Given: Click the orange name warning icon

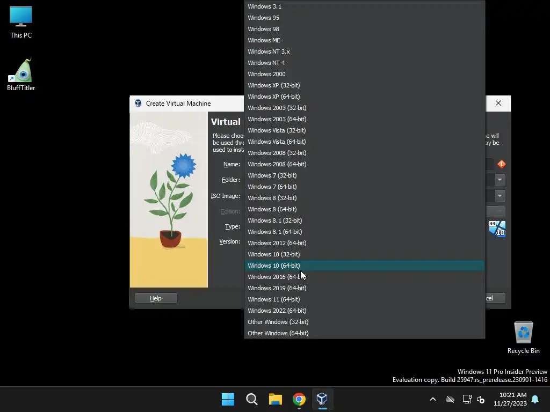Looking at the screenshot, I should point(501,164).
